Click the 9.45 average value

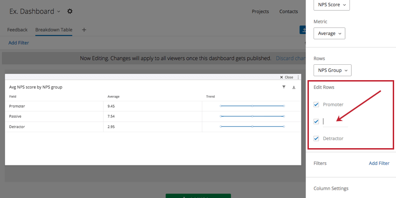coord(111,106)
